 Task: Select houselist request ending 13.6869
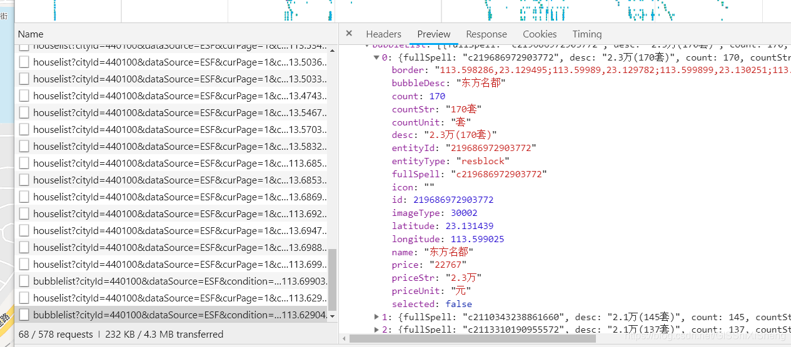(171, 197)
